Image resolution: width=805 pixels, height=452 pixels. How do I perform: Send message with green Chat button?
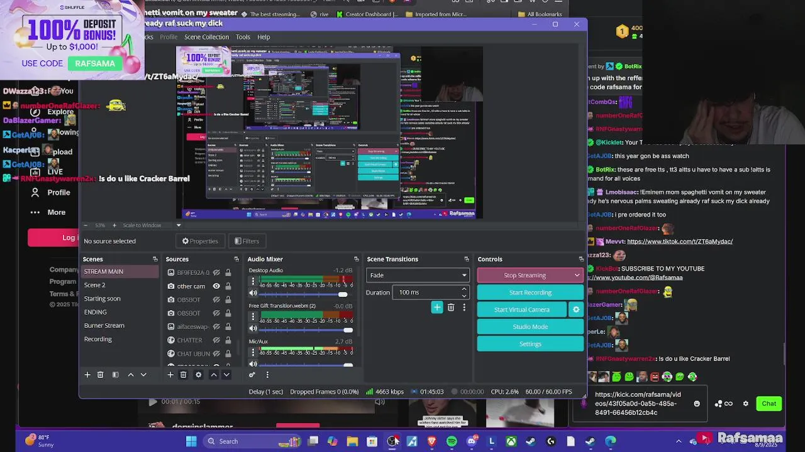click(769, 404)
